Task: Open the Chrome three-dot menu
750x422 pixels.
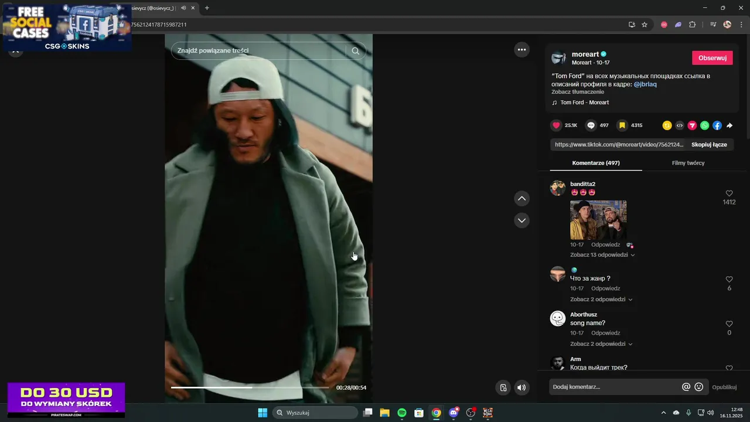Action: pos(741,25)
